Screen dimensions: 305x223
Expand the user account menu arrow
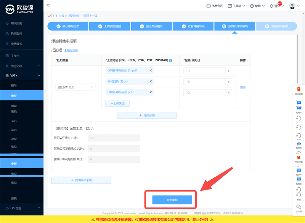[298, 6]
